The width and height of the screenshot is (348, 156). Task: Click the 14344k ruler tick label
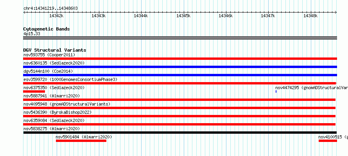tap(141, 16)
